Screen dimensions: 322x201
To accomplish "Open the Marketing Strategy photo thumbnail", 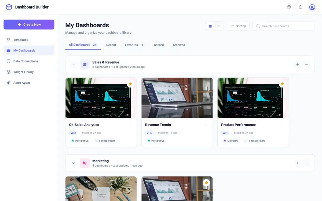I will click(x=101, y=189).
